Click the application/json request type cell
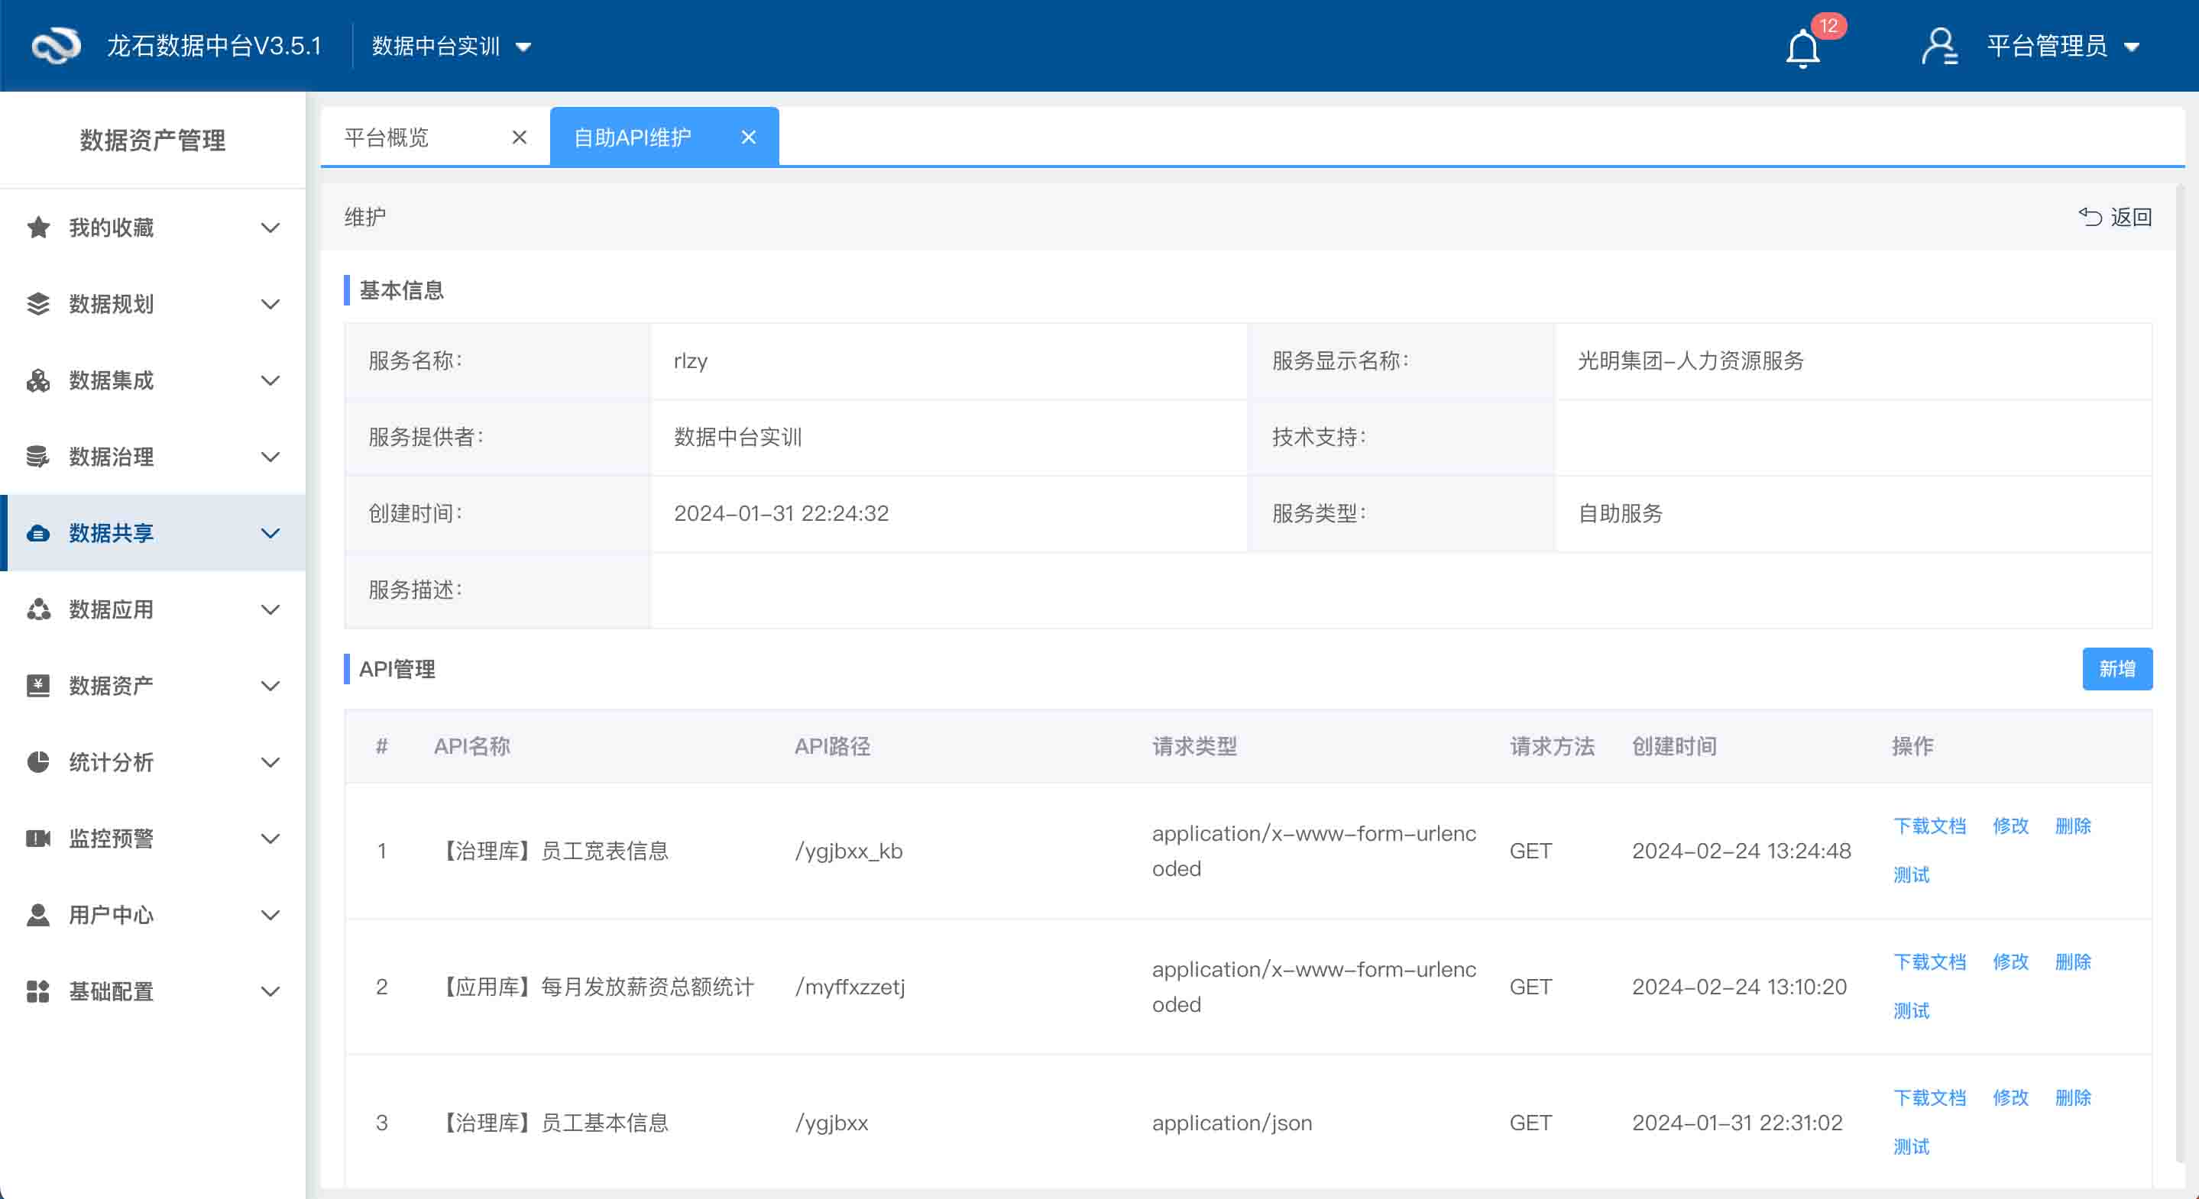This screenshot has width=2199, height=1199. 1232,1123
